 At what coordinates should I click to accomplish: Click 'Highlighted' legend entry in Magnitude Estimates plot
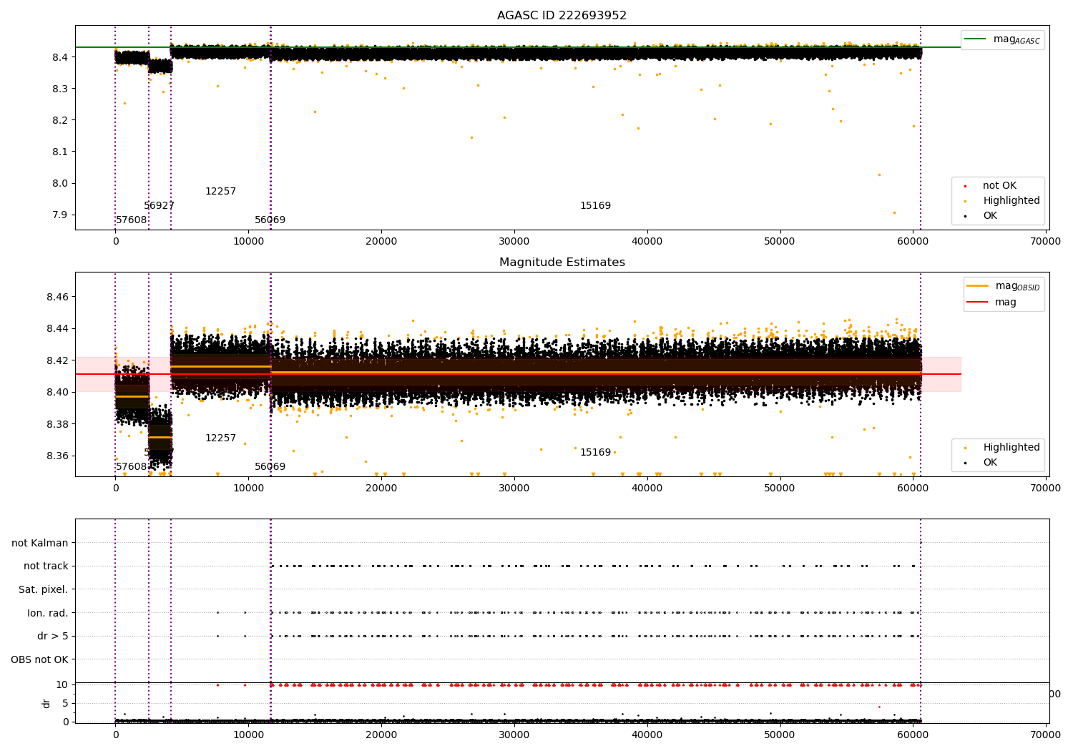[x=1011, y=448]
